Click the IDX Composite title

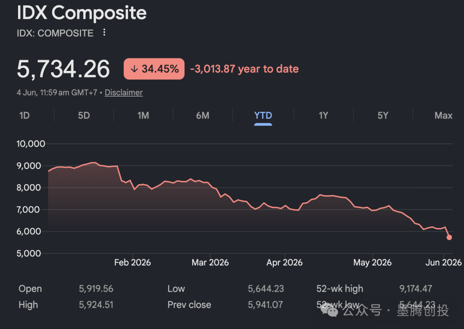(82, 13)
